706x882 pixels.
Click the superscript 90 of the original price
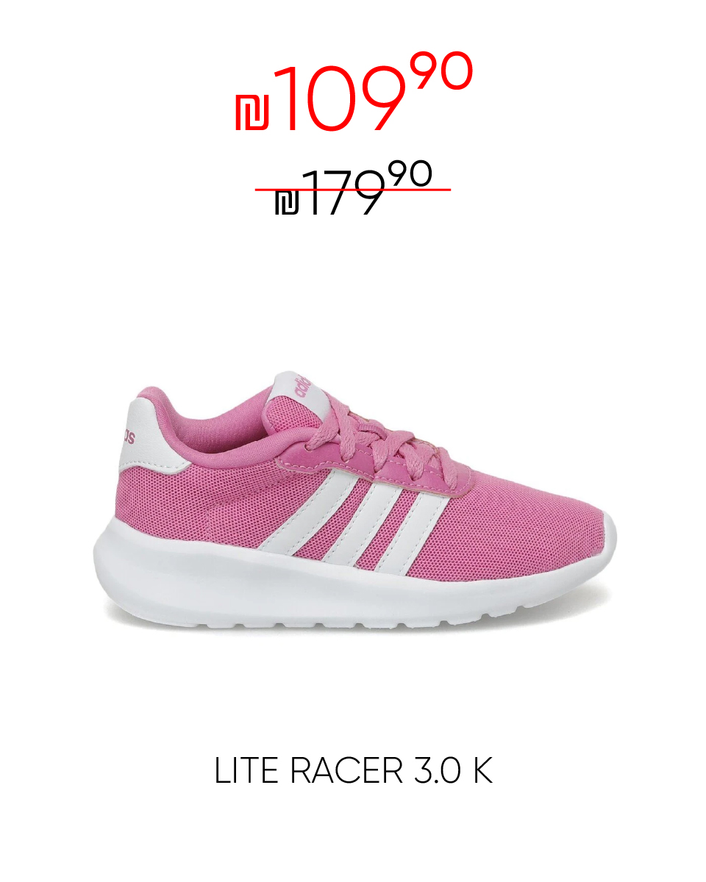pos(410,175)
